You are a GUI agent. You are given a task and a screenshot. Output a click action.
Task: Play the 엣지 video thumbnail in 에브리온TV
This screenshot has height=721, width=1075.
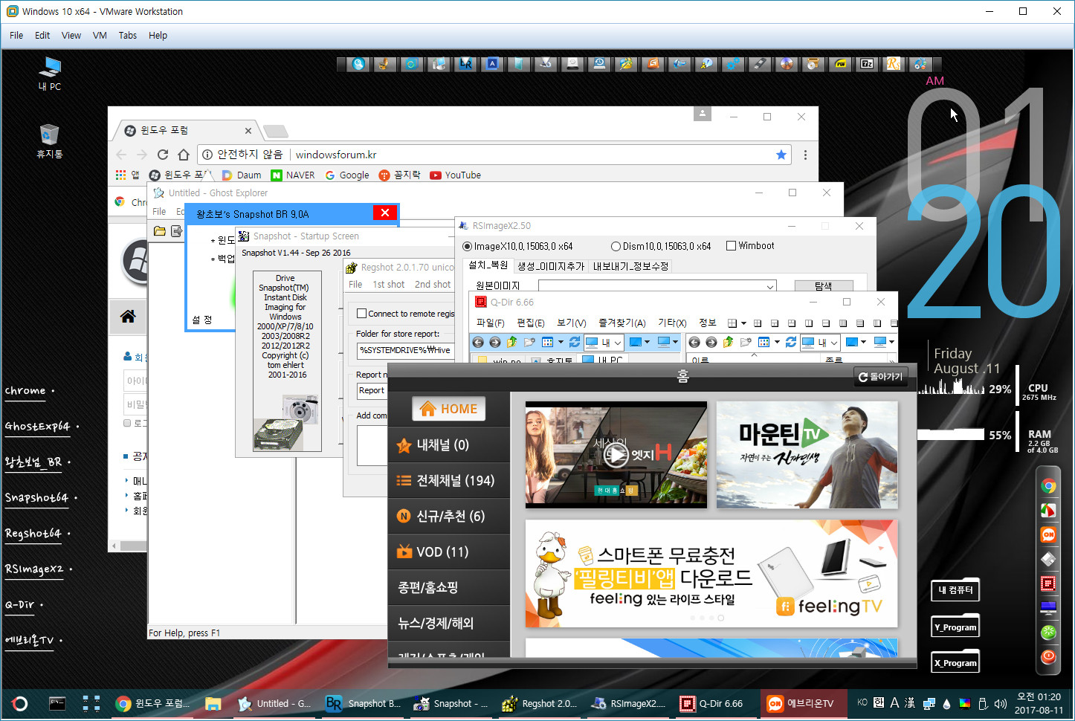[616, 454]
